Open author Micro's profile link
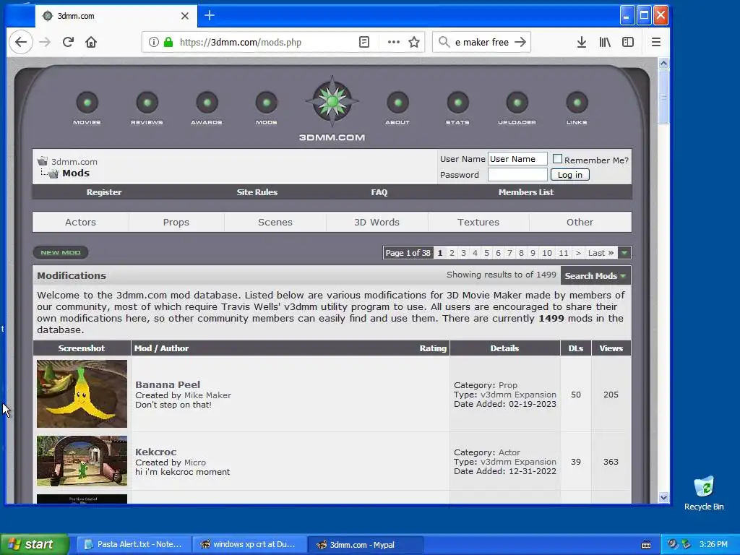This screenshot has height=555, width=740. coord(195,462)
